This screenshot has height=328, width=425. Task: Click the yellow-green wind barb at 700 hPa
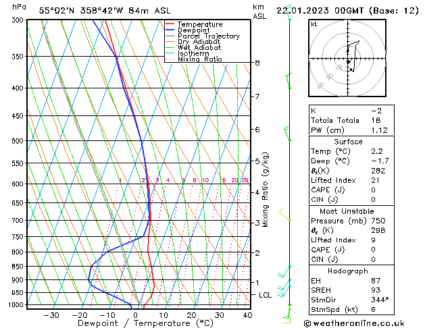click(285, 215)
